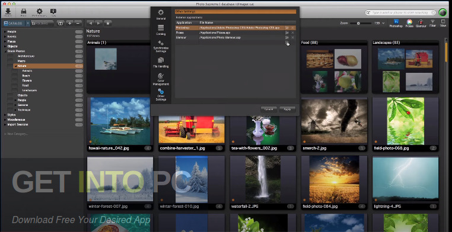This screenshot has height=232, width=452.
Task: Expand the Places category
Action: [5, 41]
